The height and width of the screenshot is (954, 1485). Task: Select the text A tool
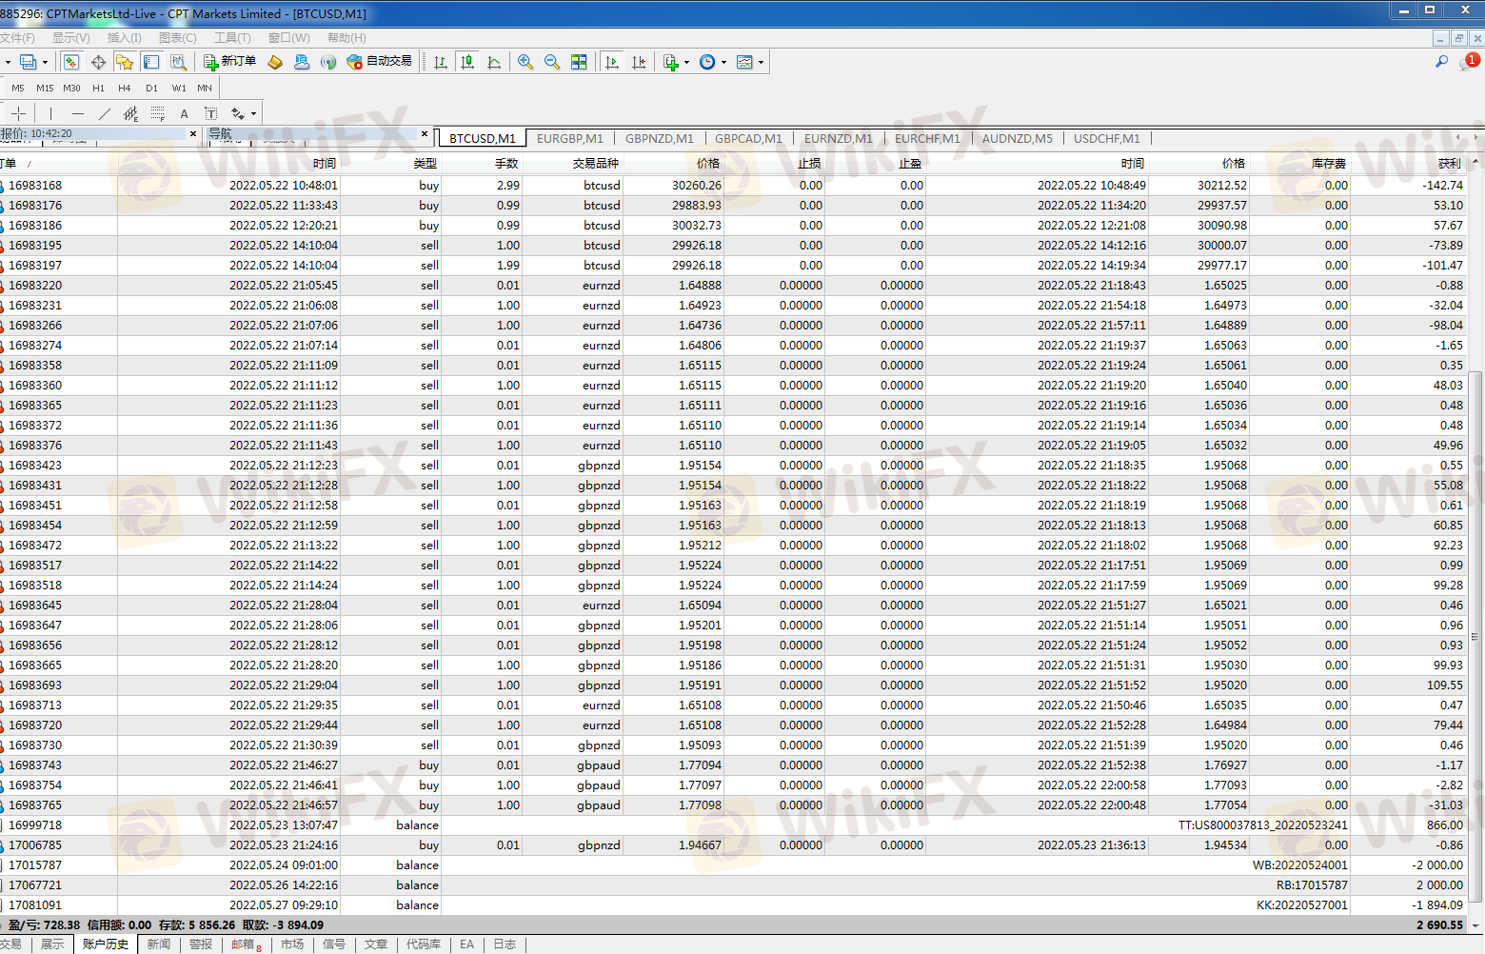point(185,113)
